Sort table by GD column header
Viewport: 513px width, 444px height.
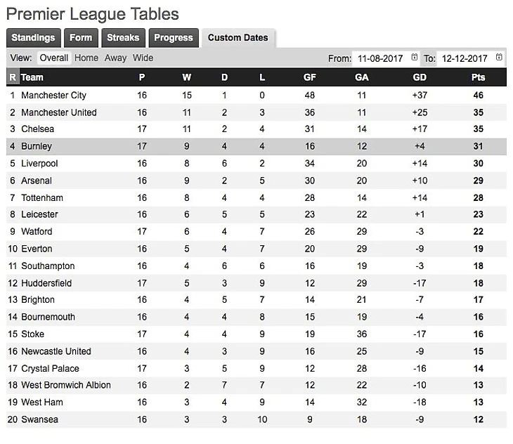419,77
